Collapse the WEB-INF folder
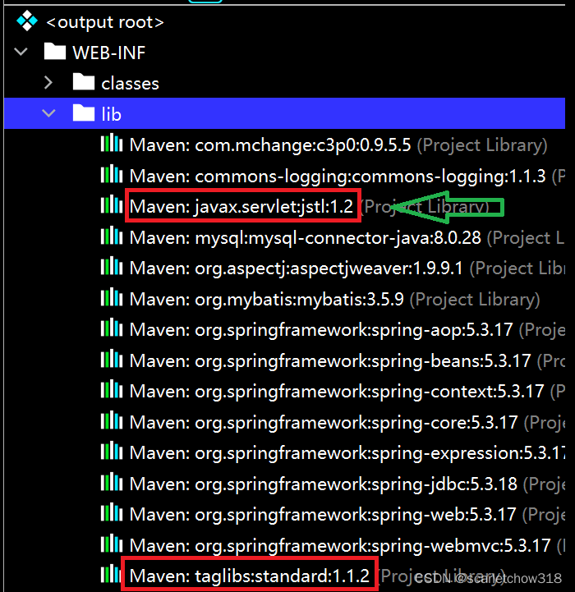Screen dimensions: 575x592 [21, 52]
